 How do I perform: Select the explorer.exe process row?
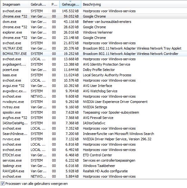[94, 32]
